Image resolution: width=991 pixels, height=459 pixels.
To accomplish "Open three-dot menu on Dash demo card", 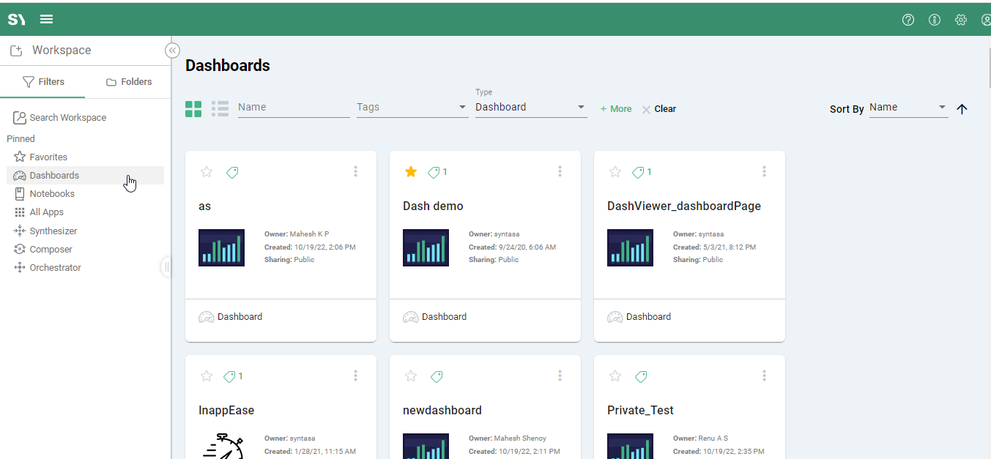I will tap(560, 171).
